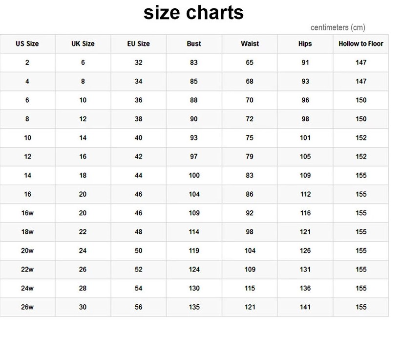
Task: Click the EU Size column header
Action: [138, 44]
